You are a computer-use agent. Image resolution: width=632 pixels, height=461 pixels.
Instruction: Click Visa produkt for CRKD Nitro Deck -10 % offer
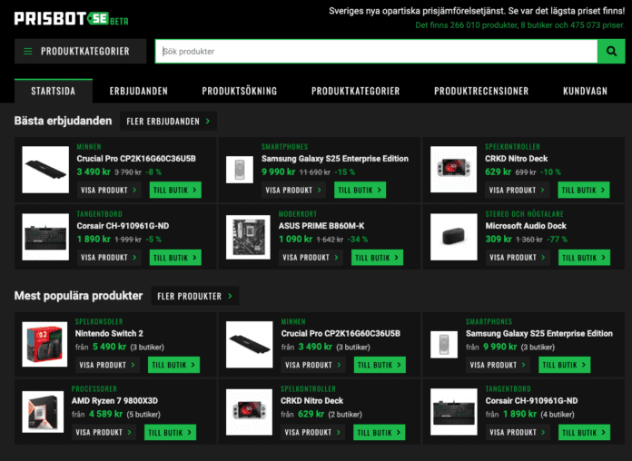pos(517,190)
